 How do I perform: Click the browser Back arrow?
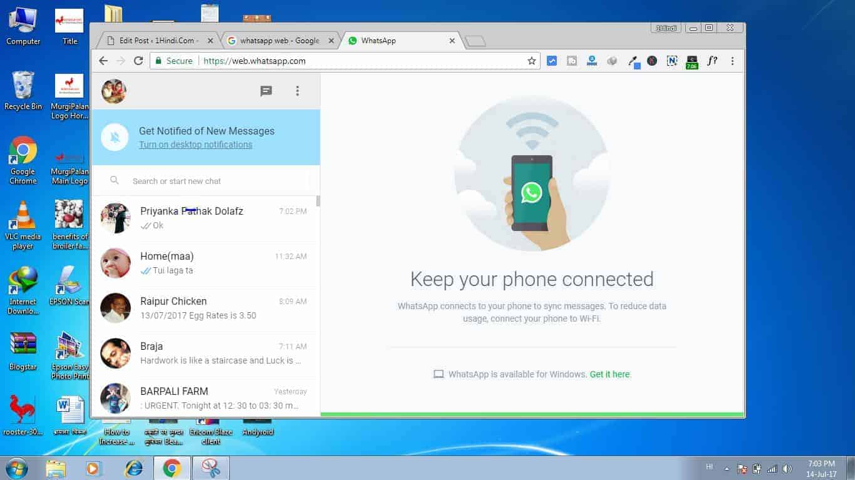tap(103, 61)
